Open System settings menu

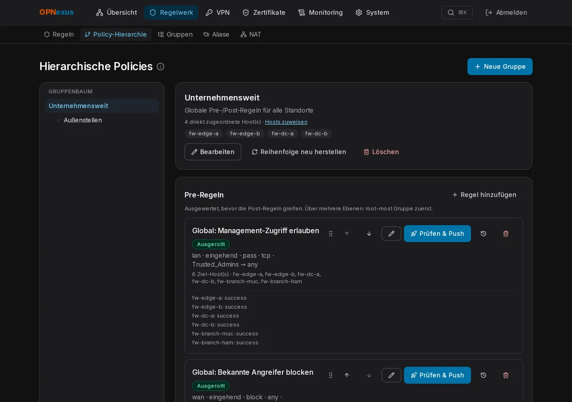(372, 13)
